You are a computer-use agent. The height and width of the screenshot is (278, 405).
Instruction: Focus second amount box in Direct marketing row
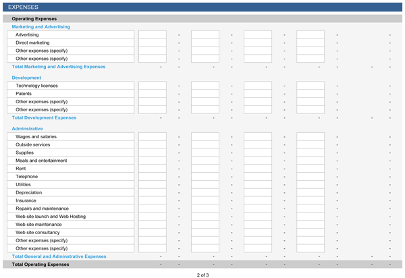(205, 43)
